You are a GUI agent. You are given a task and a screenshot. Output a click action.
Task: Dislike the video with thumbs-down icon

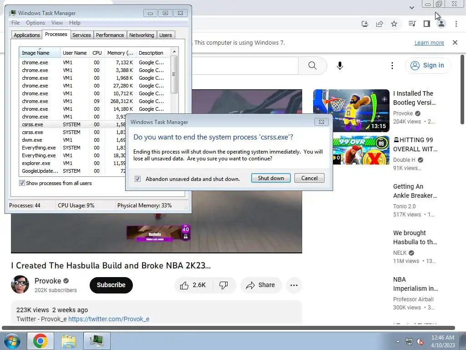(x=223, y=285)
